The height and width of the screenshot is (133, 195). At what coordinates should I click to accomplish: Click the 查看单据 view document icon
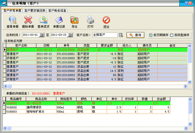pos(12,20)
